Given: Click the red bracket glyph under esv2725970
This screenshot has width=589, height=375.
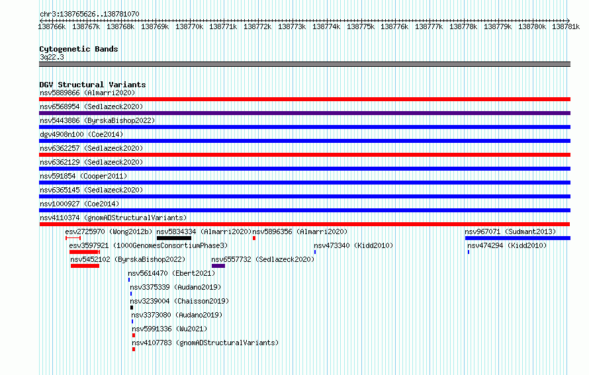Looking at the screenshot, I should tap(73, 238).
